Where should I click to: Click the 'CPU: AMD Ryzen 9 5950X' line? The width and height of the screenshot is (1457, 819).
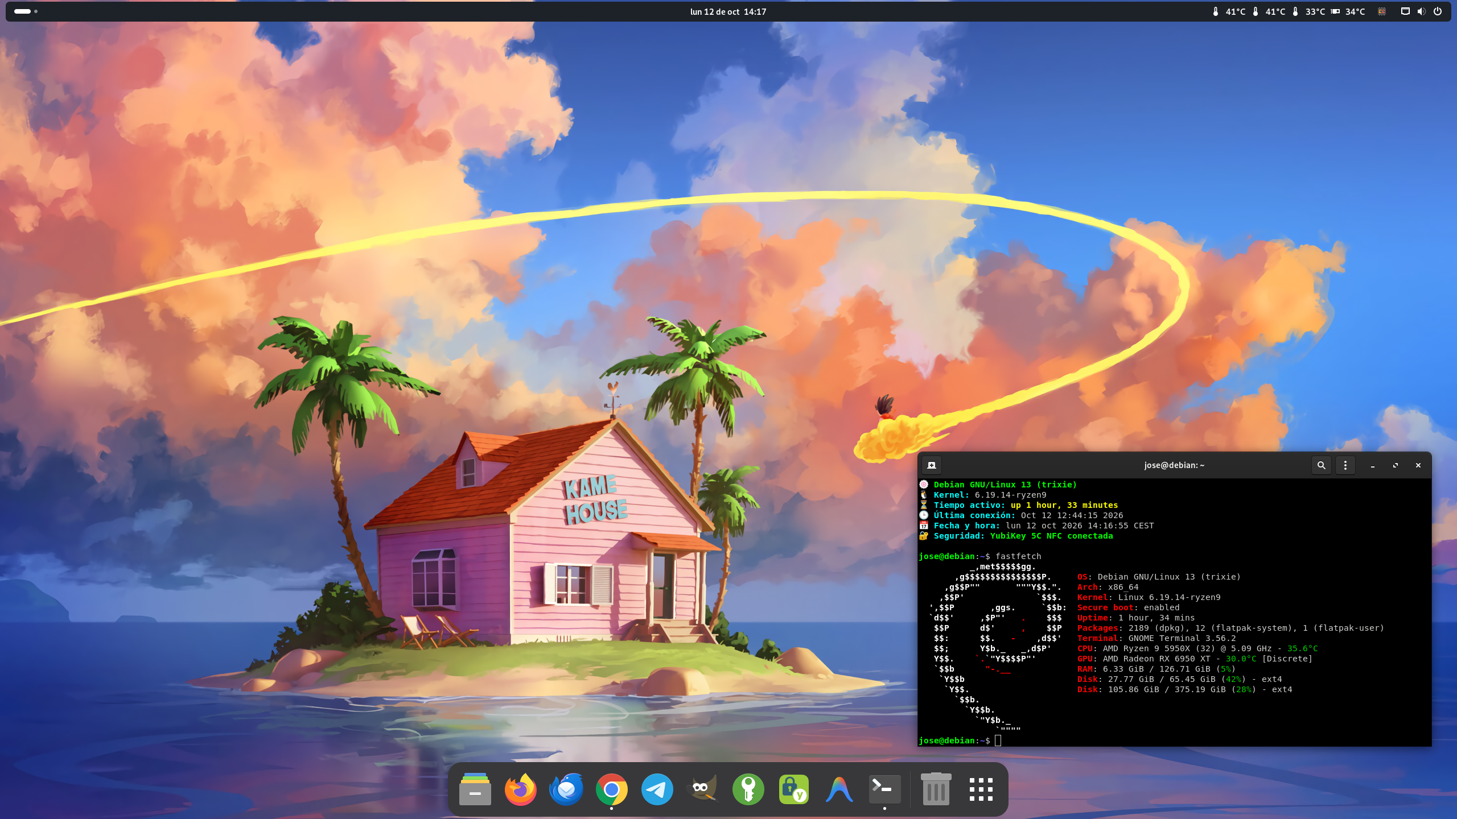click(1197, 648)
